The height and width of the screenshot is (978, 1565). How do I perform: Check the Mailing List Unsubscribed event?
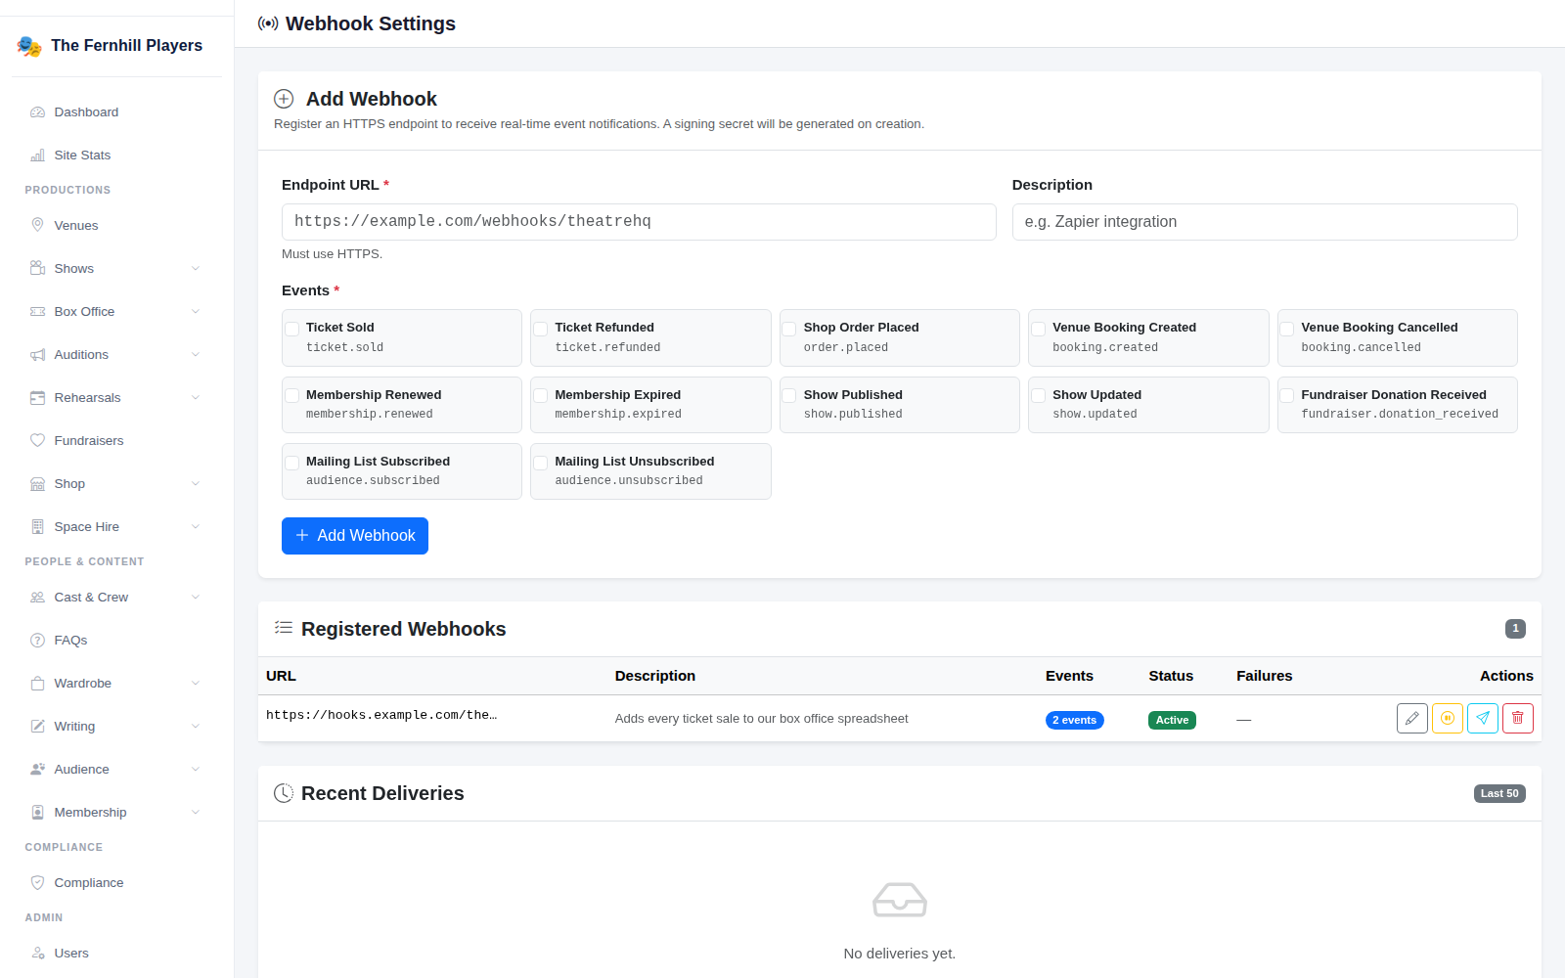tap(541, 463)
